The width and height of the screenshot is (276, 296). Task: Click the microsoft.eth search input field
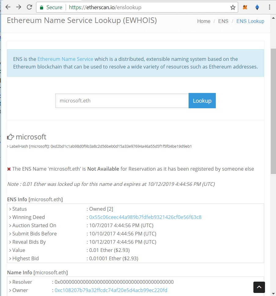[x=122, y=101]
